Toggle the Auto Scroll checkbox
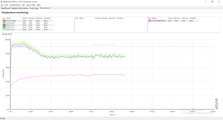Screen dimensions: 223x120 (3, 34)
